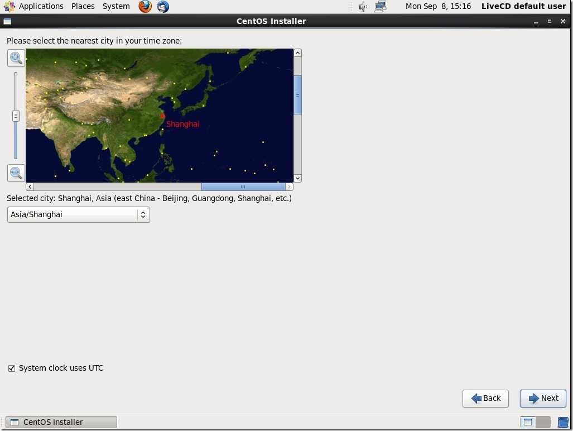
Task: Click the show desktop icon in bottom panel
Action: click(563, 422)
